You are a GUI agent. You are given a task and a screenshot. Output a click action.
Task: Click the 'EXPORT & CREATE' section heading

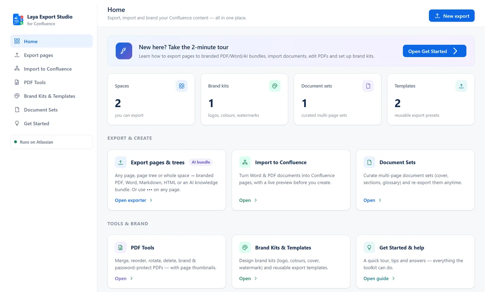[x=130, y=138]
